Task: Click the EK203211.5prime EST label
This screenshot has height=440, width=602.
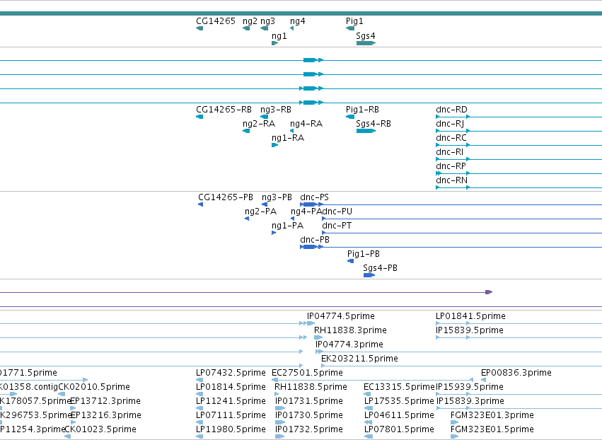Action: pos(359,359)
